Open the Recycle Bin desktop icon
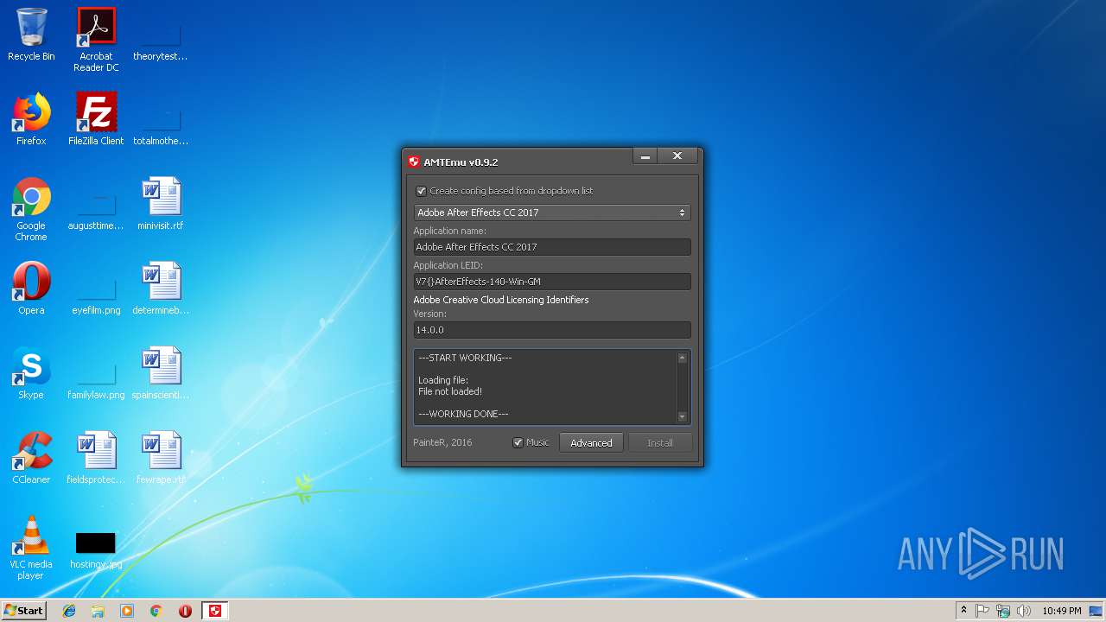Screen dimensions: 1106x622 click(31, 35)
